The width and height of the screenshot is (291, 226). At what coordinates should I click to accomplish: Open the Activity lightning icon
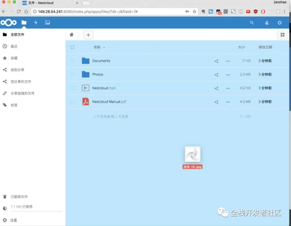(x=36, y=22)
